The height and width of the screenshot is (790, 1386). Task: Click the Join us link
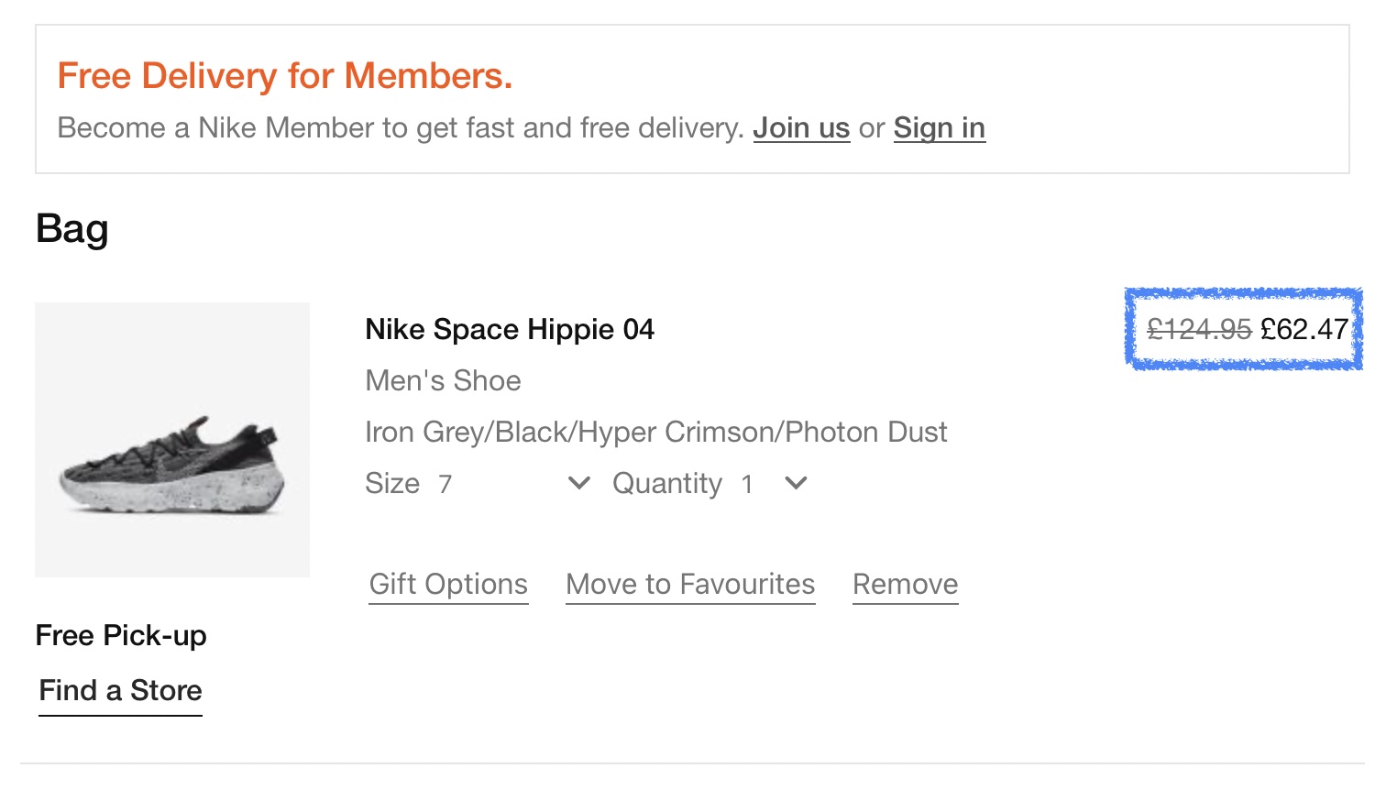click(801, 128)
